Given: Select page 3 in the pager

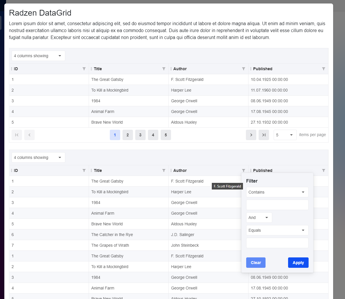Looking at the screenshot, I should point(140,135).
